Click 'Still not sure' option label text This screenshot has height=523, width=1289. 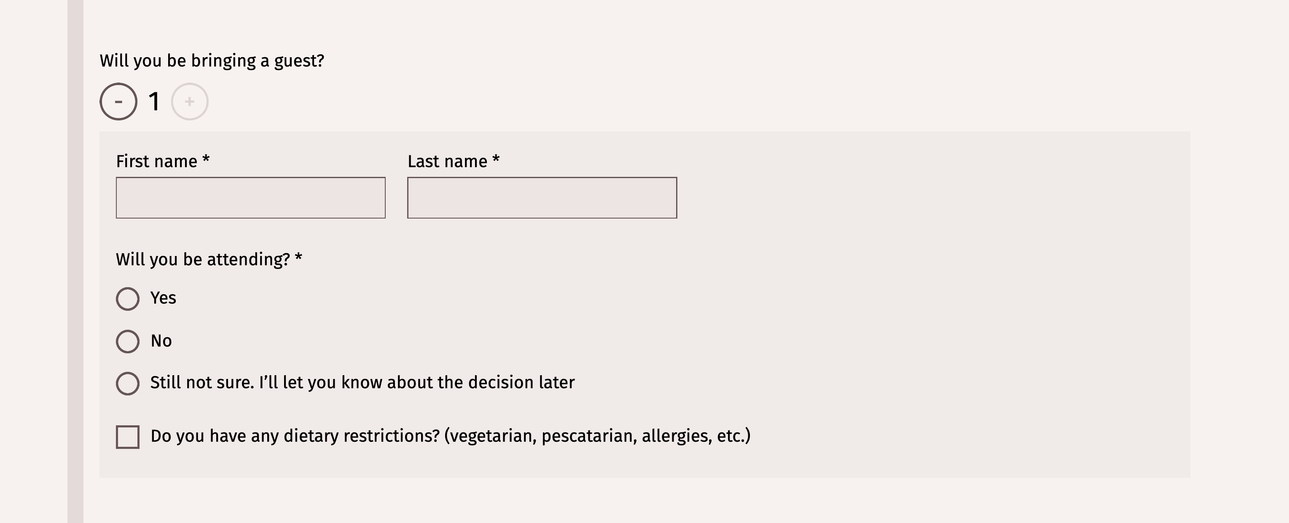(362, 382)
